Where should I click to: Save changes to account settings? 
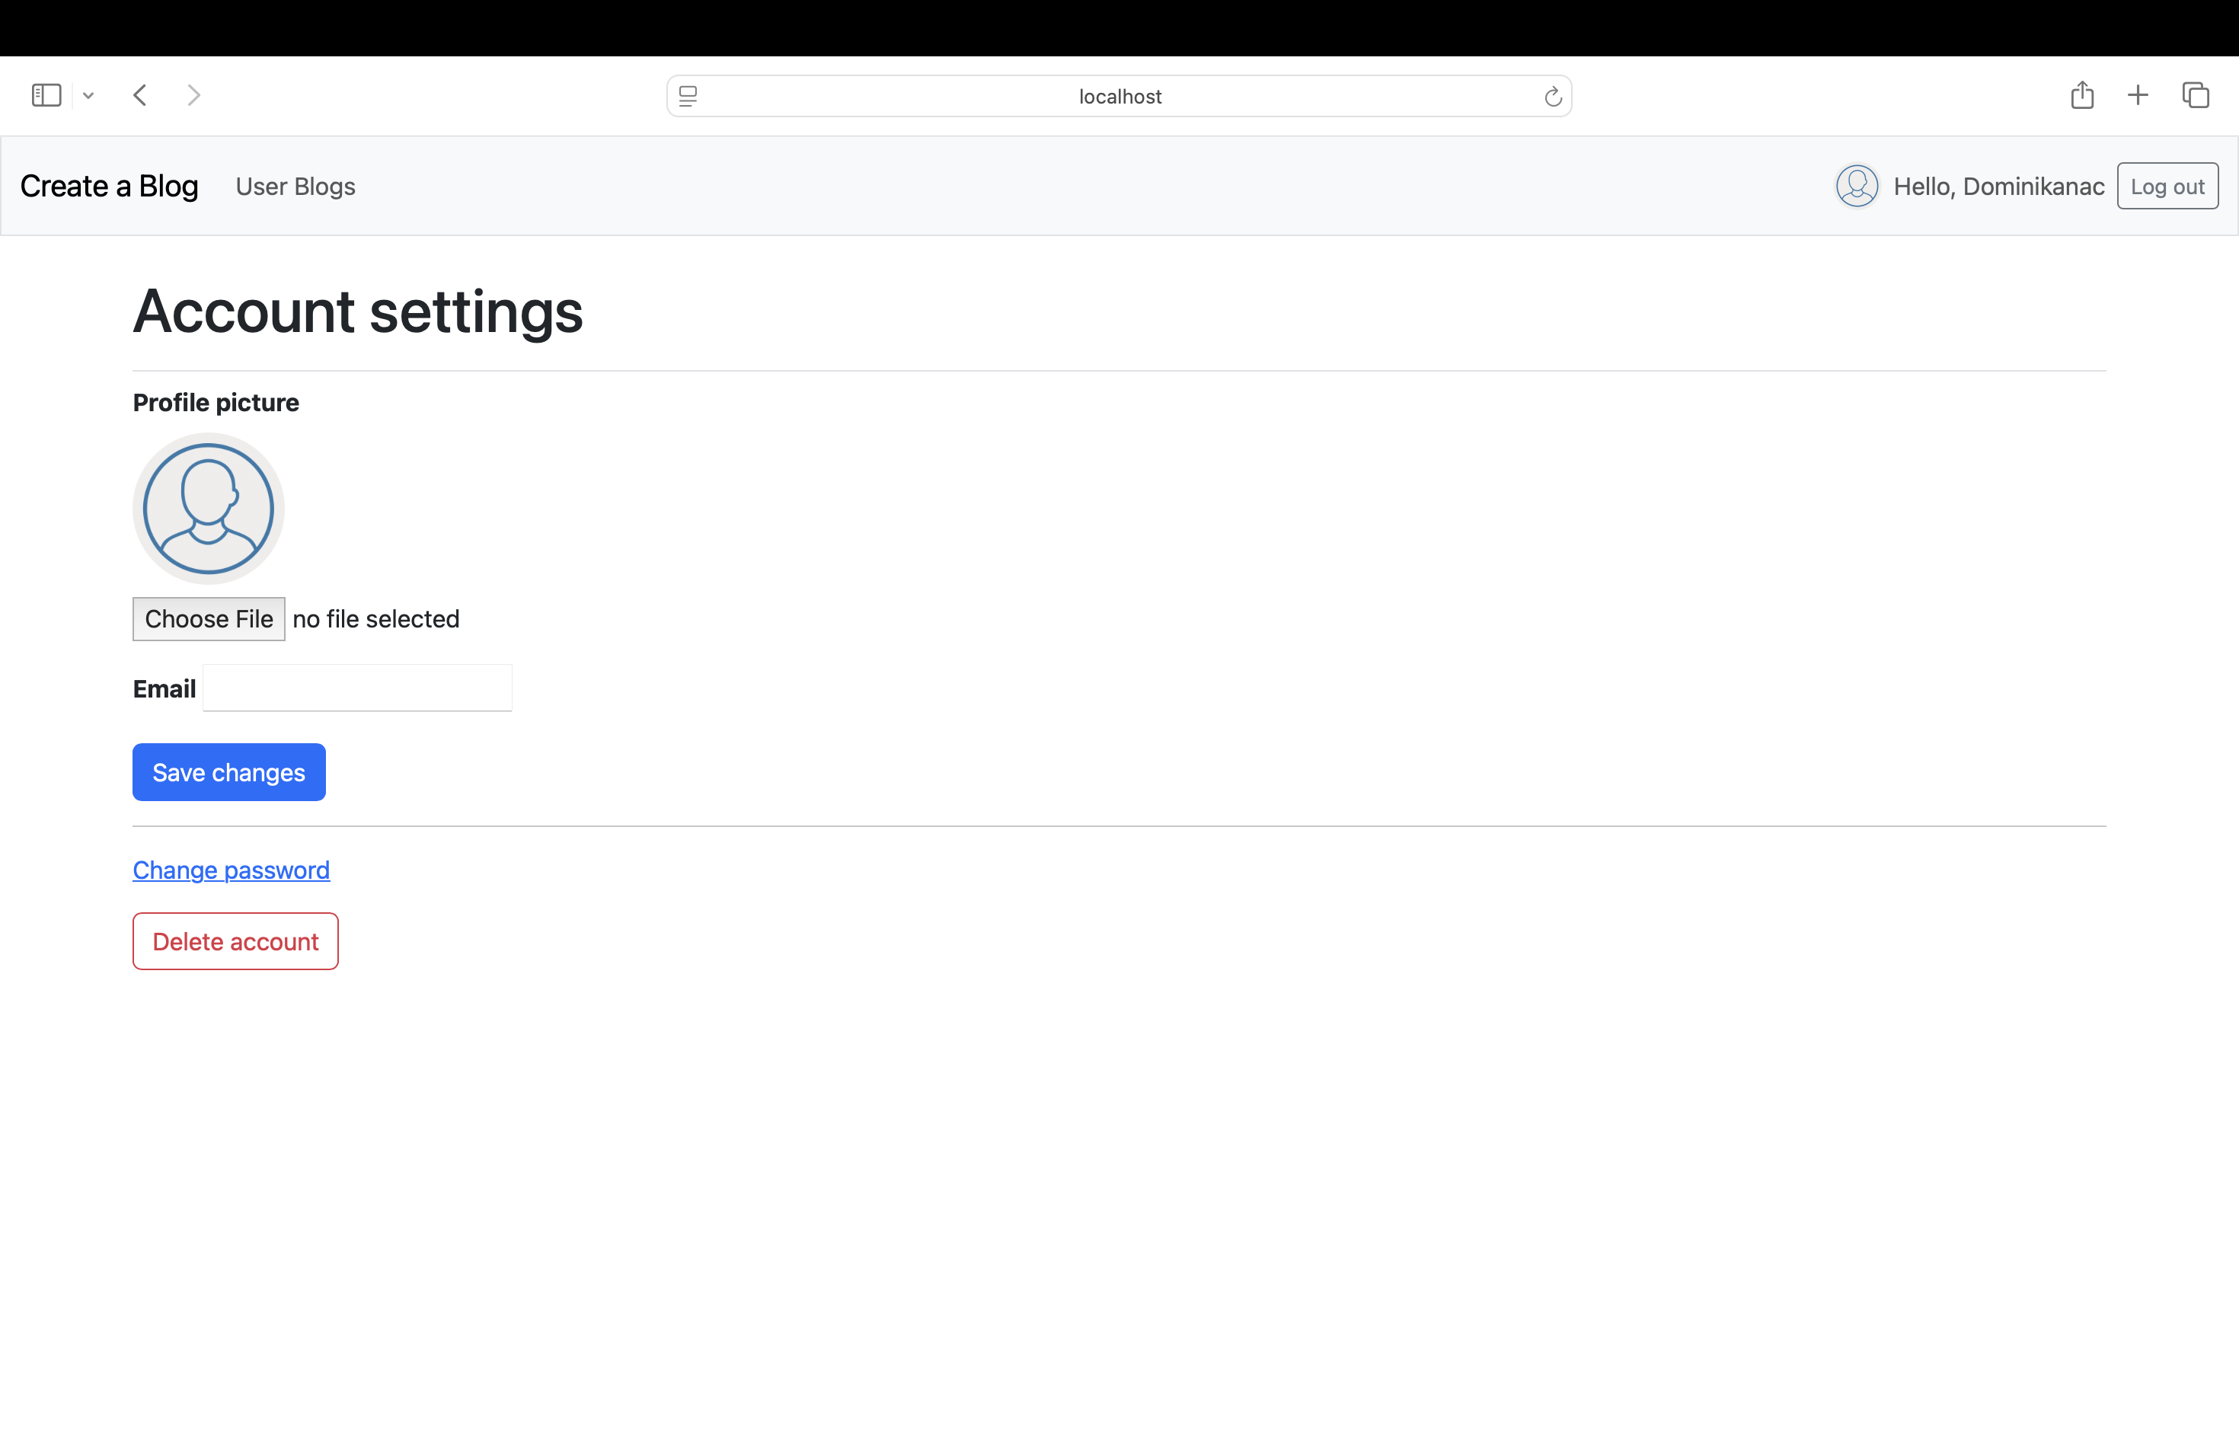(228, 771)
